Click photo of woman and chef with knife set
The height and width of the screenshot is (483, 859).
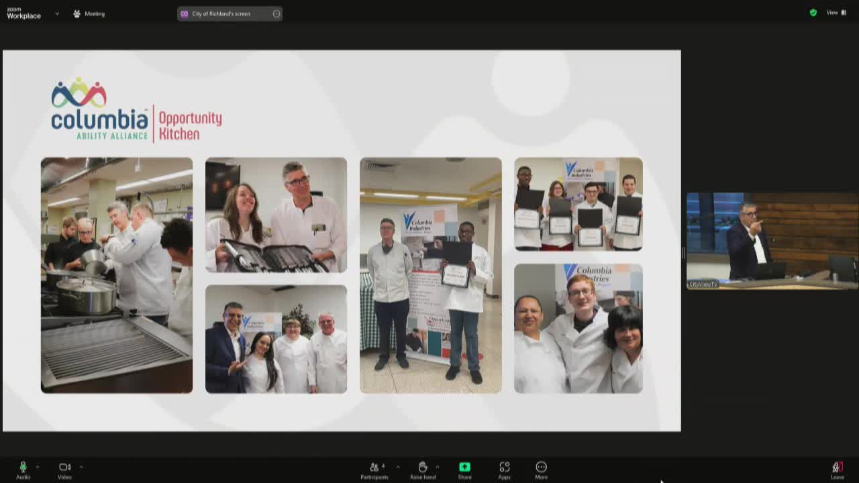coord(276,215)
